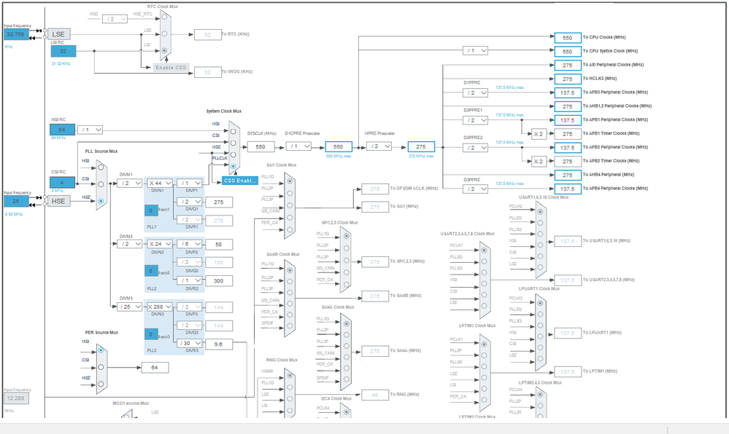This screenshot has height=434, width=729.
Task: Select CSI in System Clock Mux
Action: (234, 143)
